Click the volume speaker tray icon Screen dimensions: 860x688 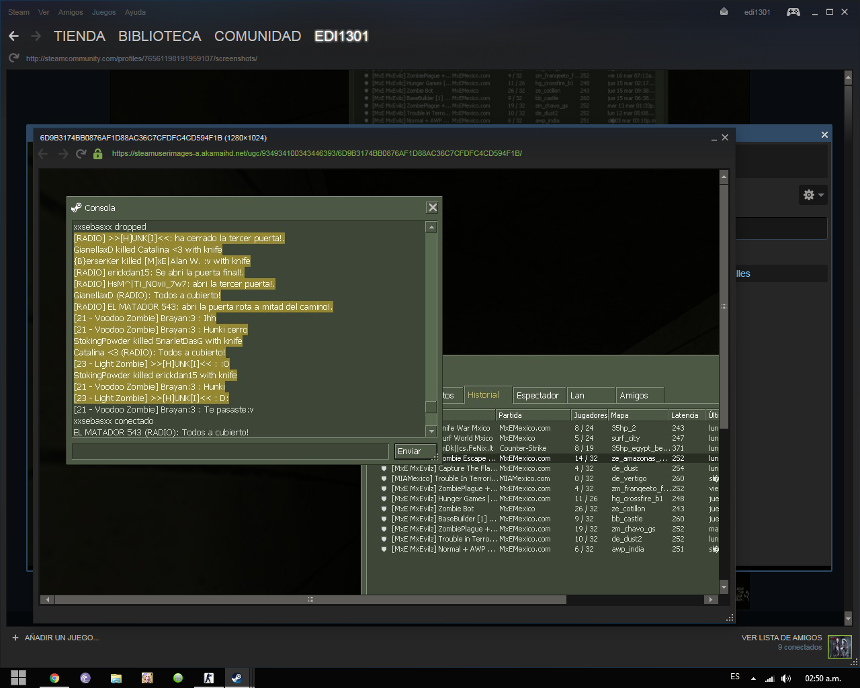point(787,679)
